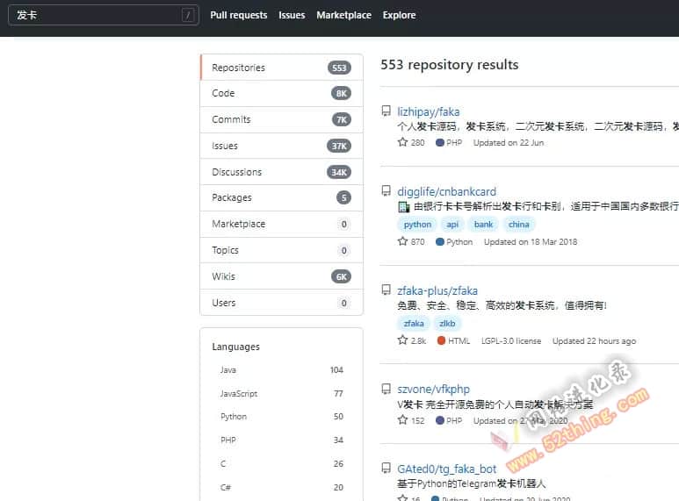Viewport: 679px width, 501px height.
Task: Open the zfaka-plus/zfaka repository
Action: tap(437, 290)
